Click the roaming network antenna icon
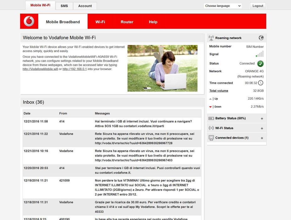The height and width of the screenshot is (220, 291). (211, 38)
